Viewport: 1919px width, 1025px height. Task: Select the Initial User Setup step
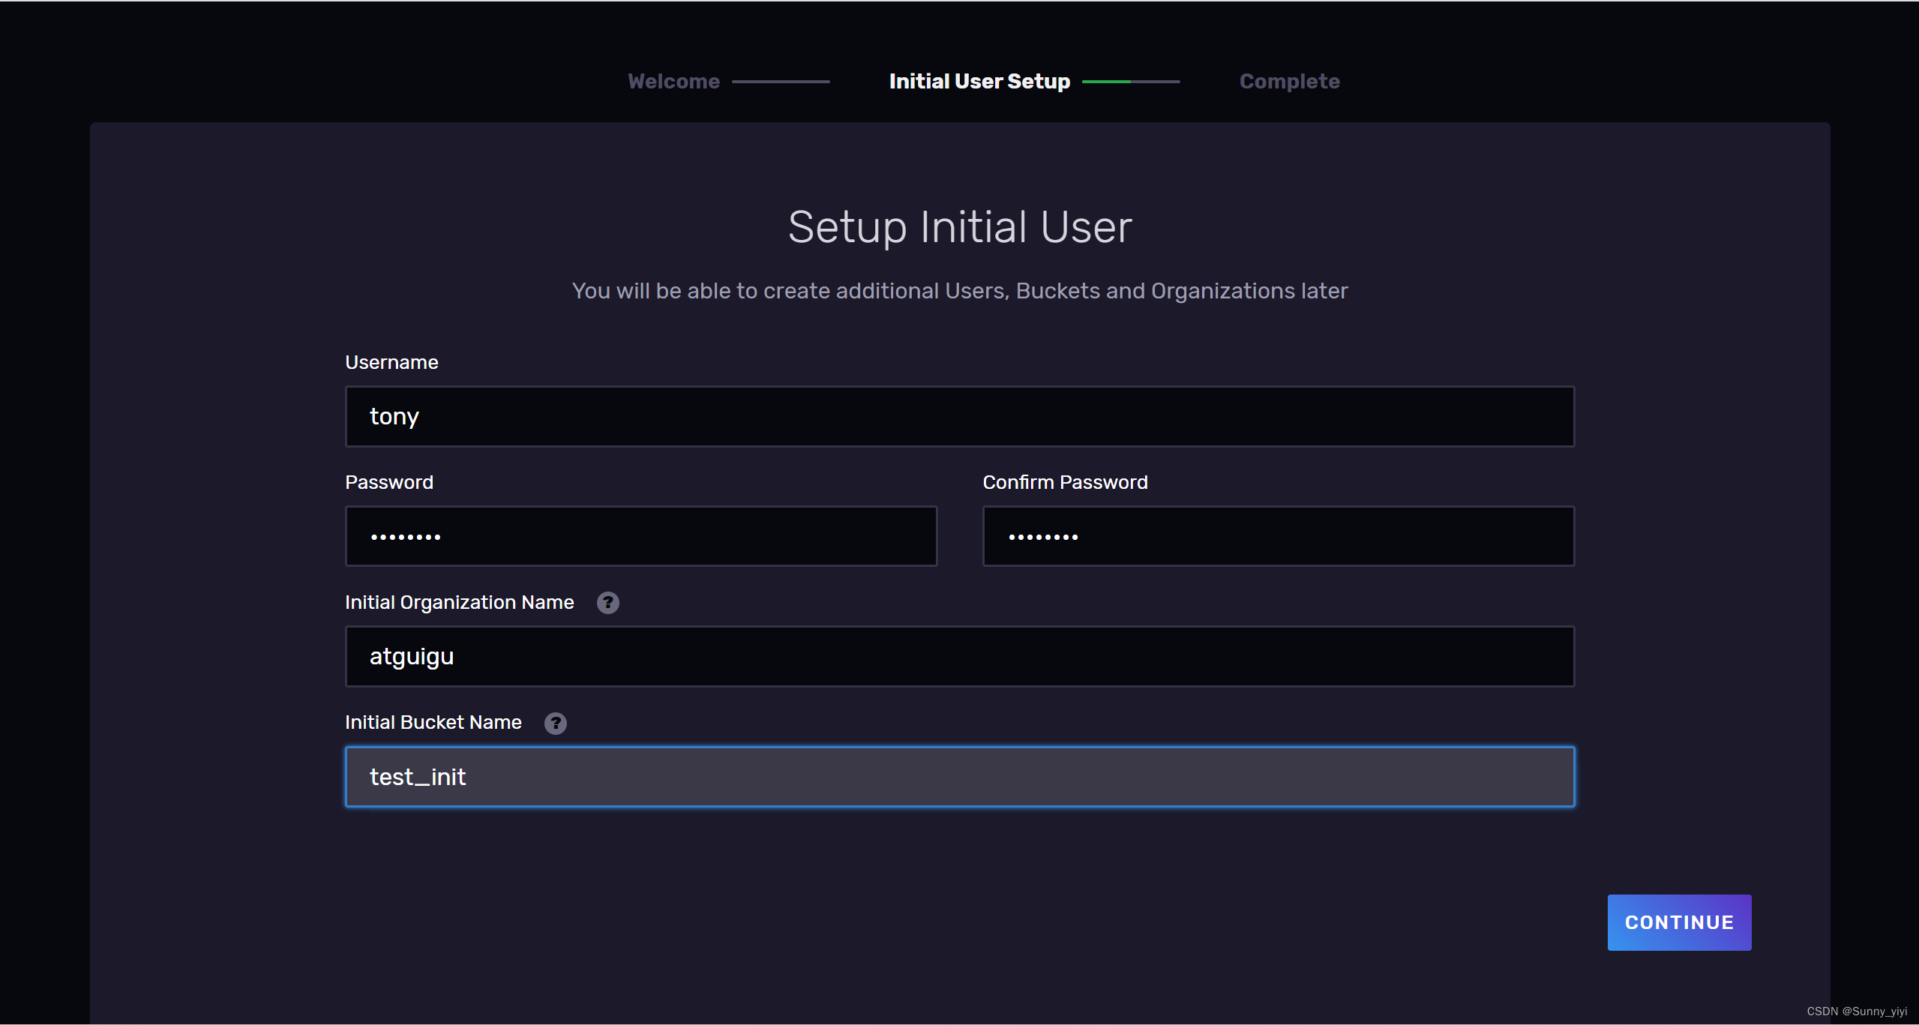979,81
